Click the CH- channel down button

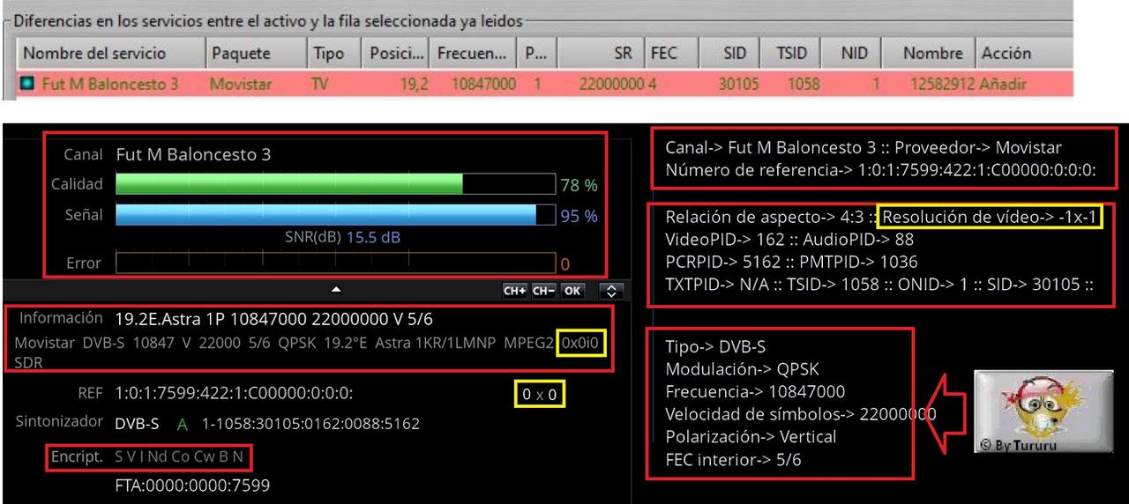click(544, 291)
